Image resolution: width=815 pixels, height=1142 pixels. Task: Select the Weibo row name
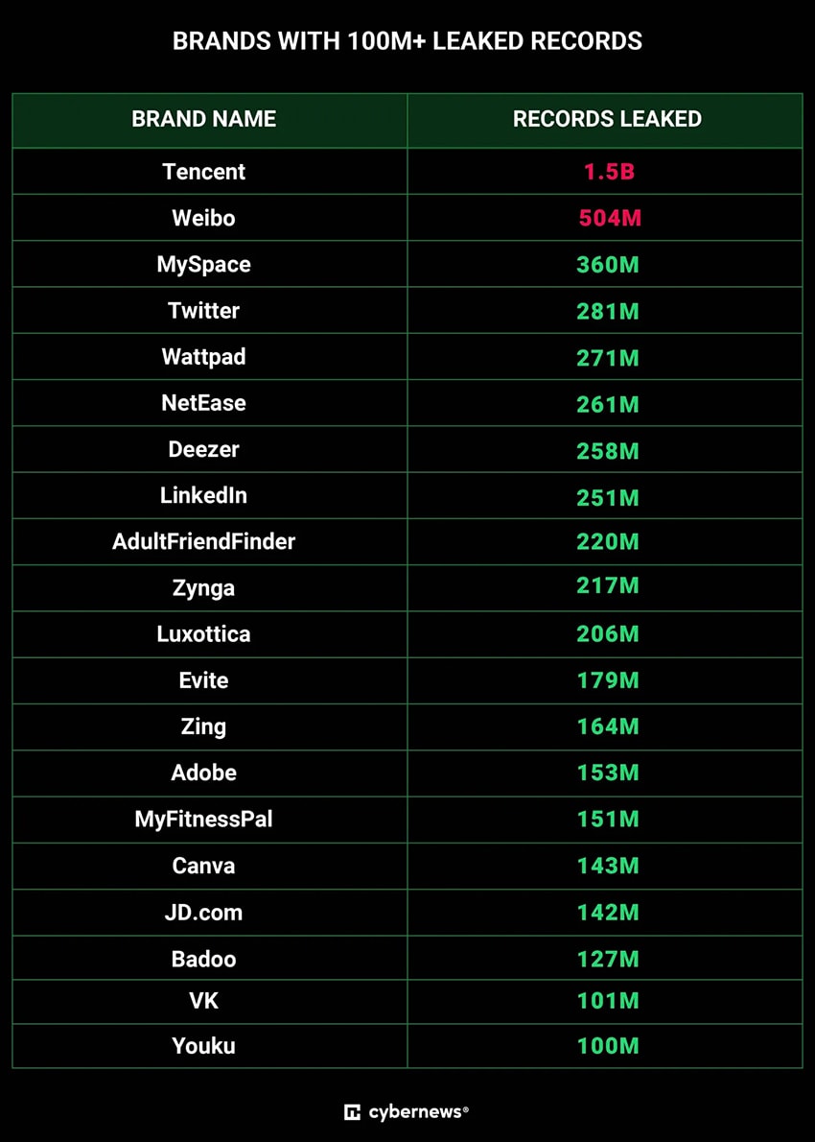(x=203, y=218)
